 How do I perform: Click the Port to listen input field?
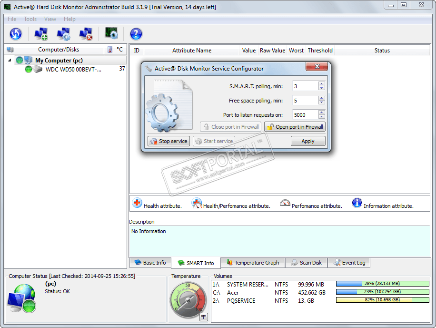click(x=305, y=114)
